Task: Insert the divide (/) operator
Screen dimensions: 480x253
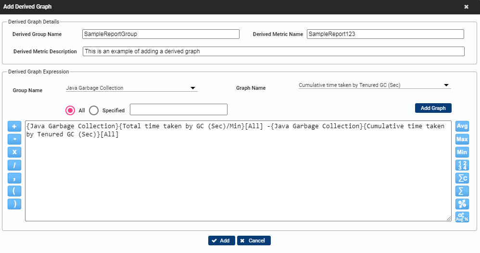Action: (x=14, y=165)
